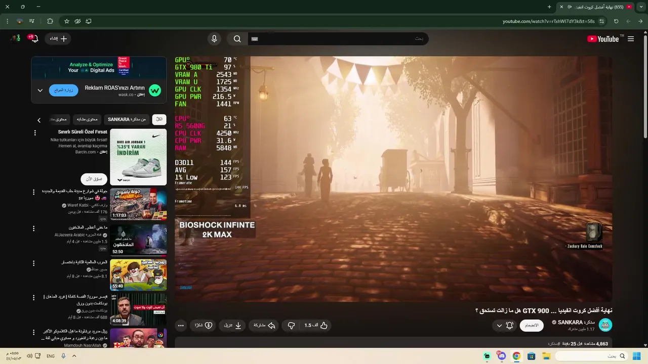Click تسوّق الآن on the Nike ad
The height and width of the screenshot is (364, 648).
point(94,179)
